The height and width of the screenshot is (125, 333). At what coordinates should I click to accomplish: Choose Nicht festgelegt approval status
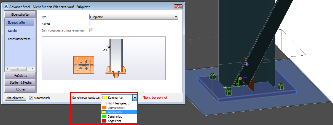[119, 103]
